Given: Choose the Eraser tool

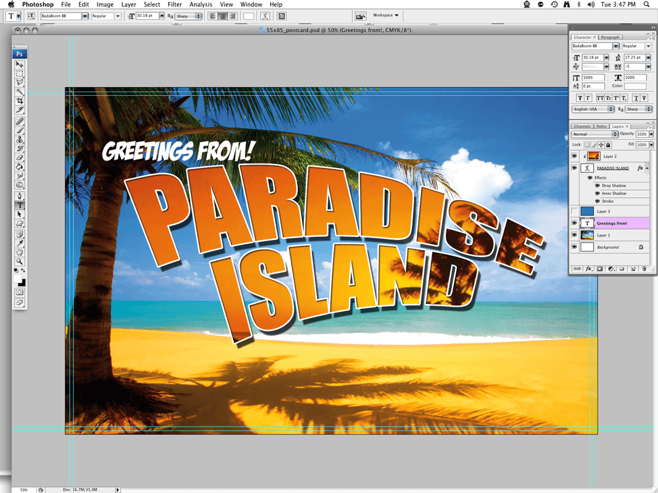Looking at the screenshot, I should 20,158.
